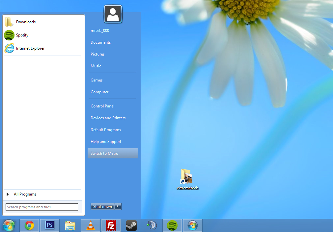The image size is (333, 232).
Task: Start VLC media player from the taskbar
Action: click(90, 225)
